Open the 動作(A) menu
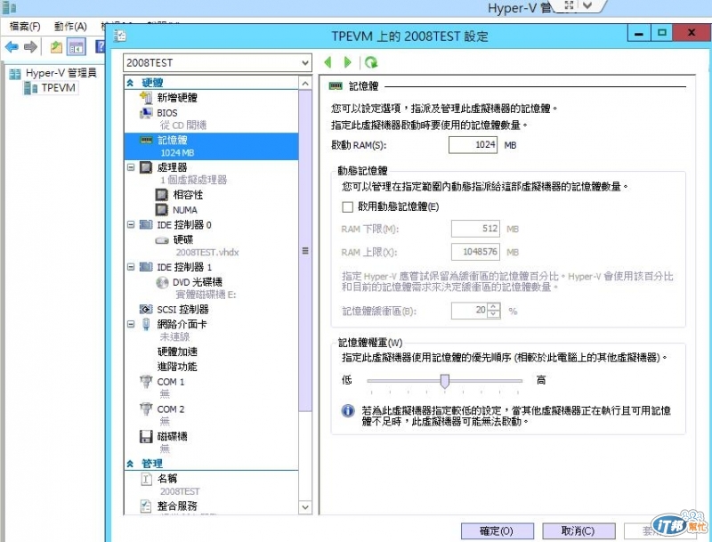Image resolution: width=712 pixels, height=542 pixels. click(70, 27)
